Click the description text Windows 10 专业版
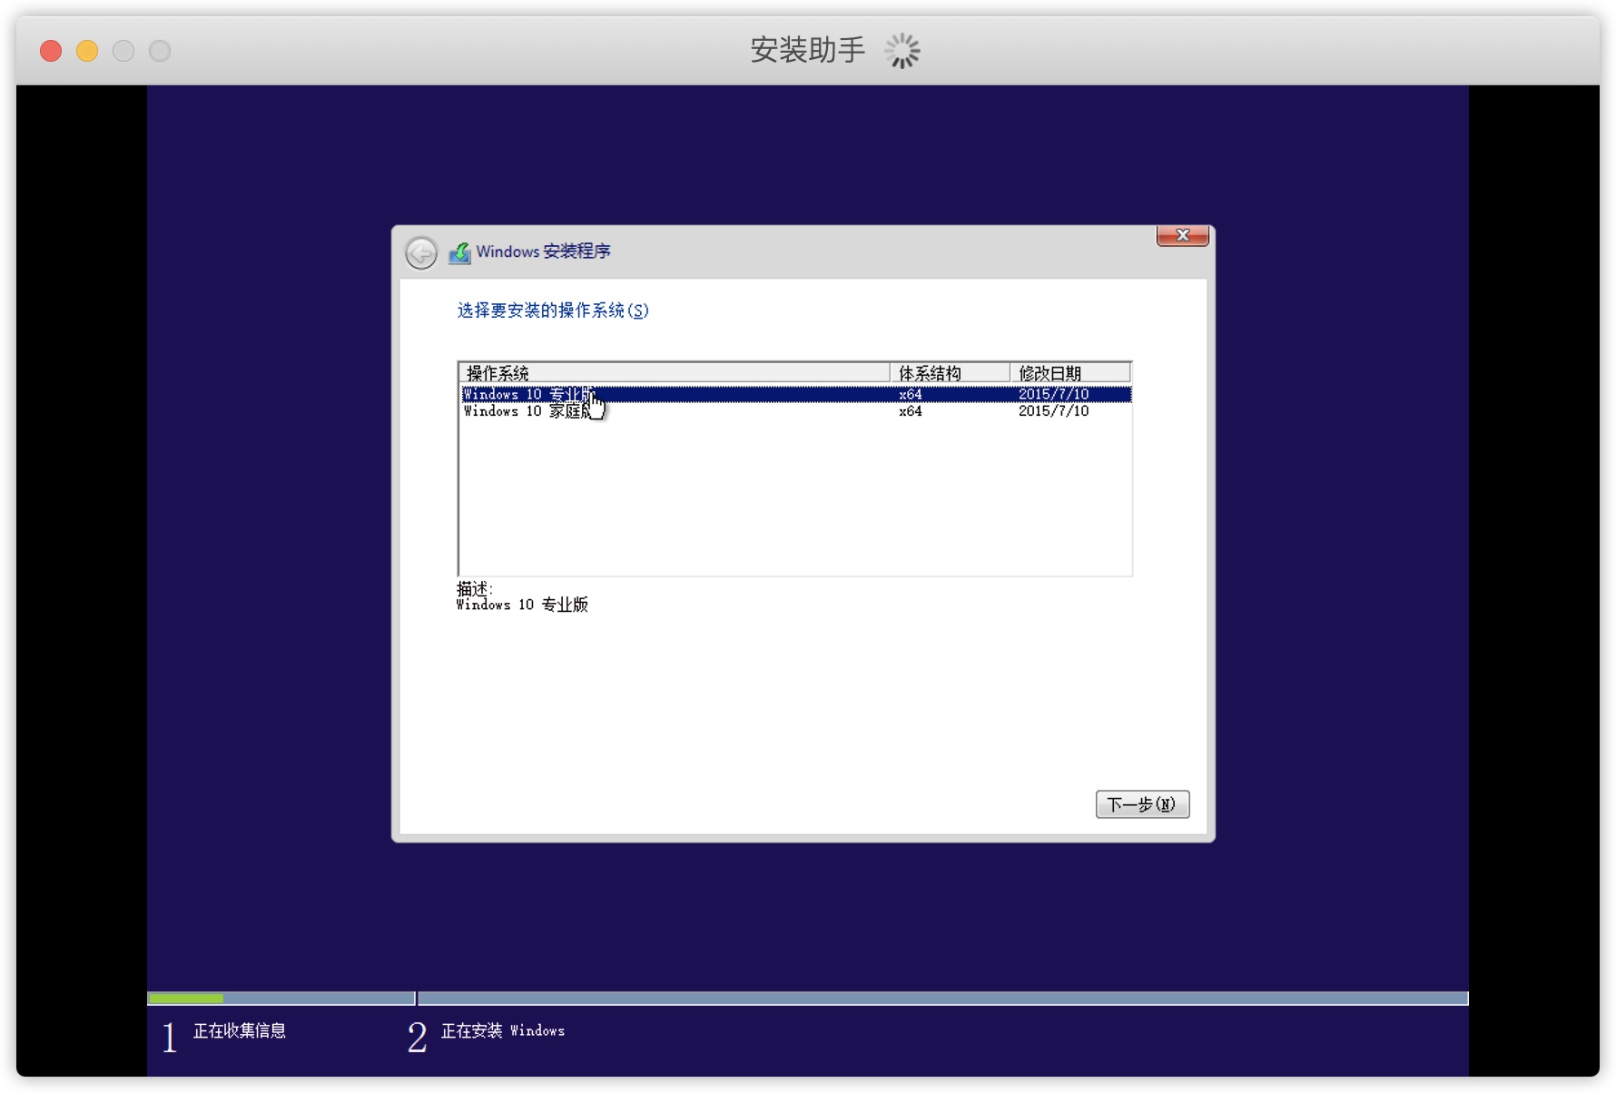 522,605
